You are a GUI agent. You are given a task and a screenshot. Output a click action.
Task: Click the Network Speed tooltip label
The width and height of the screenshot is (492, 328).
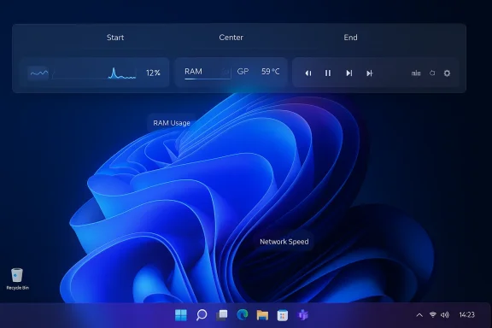click(x=284, y=242)
